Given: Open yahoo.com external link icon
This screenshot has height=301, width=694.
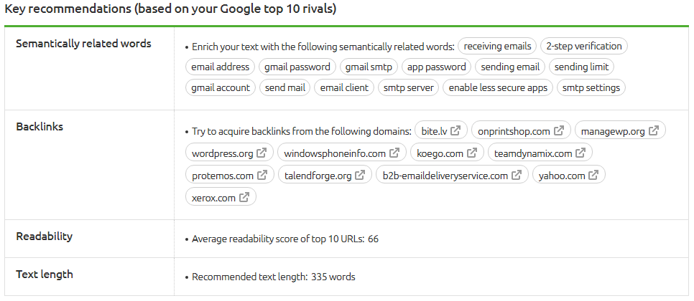Looking at the screenshot, I should 594,175.
